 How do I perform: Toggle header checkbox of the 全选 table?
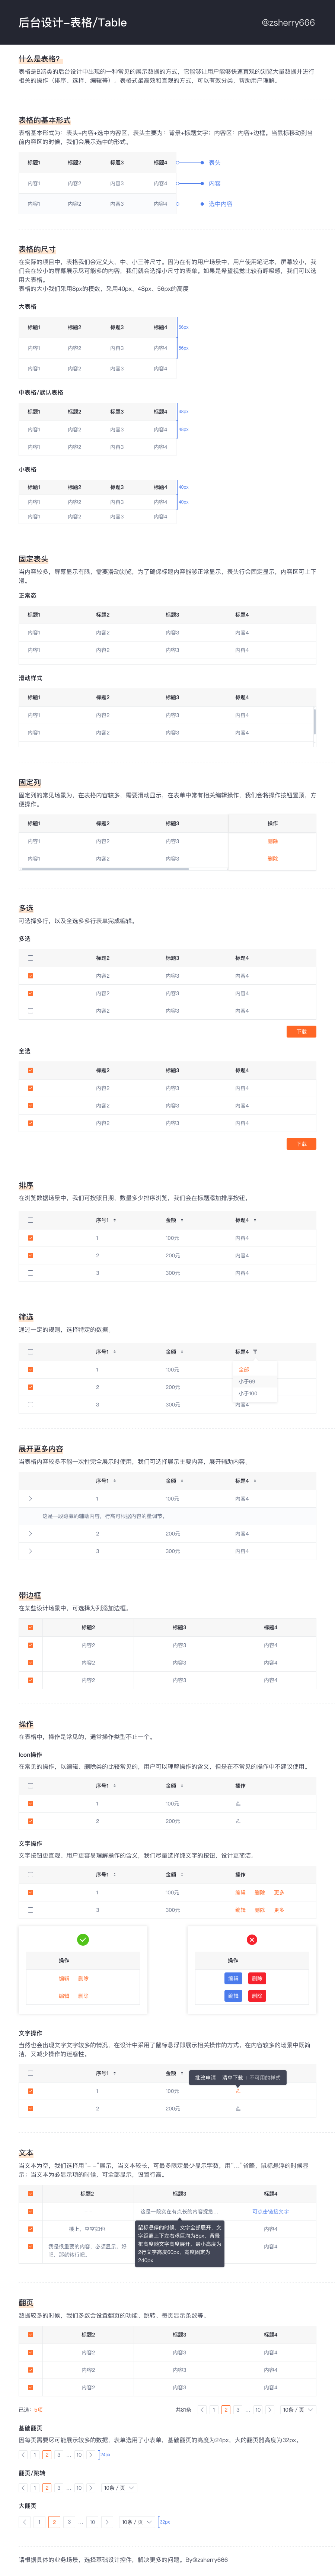coord(31,1070)
